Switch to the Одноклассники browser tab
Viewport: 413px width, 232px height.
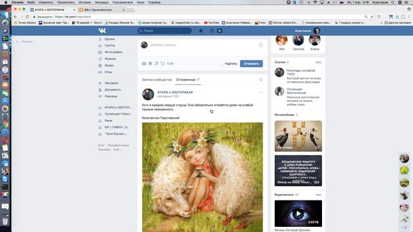[101, 10]
